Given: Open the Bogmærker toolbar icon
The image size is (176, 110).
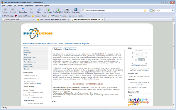Looking at the screenshot, I should click(76, 9).
